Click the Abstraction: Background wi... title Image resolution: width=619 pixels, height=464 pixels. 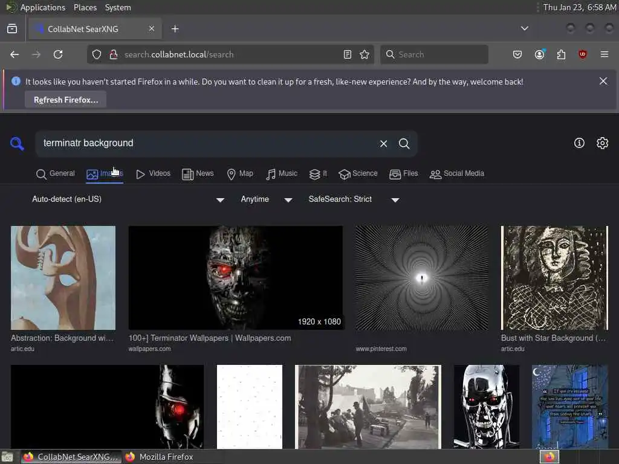point(62,338)
